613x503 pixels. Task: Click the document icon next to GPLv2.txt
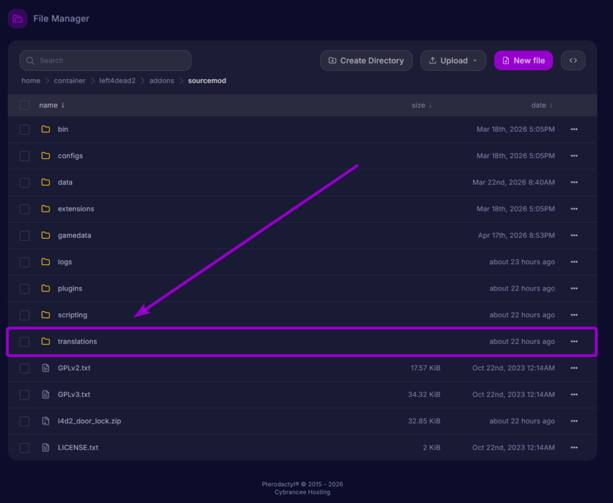tap(46, 368)
